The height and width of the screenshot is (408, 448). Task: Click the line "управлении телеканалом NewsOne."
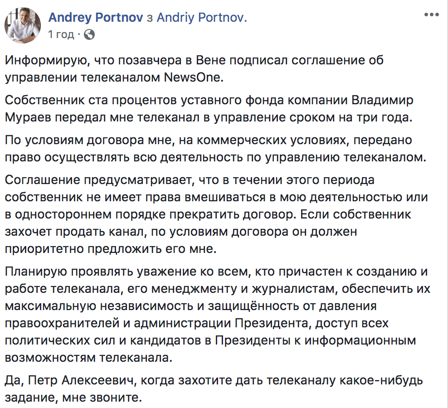114,78
